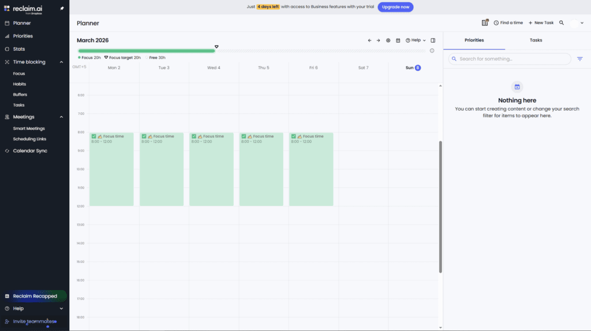Image resolution: width=591 pixels, height=331 pixels.
Task: Open the filter icon next to search
Action: pyautogui.click(x=579, y=59)
